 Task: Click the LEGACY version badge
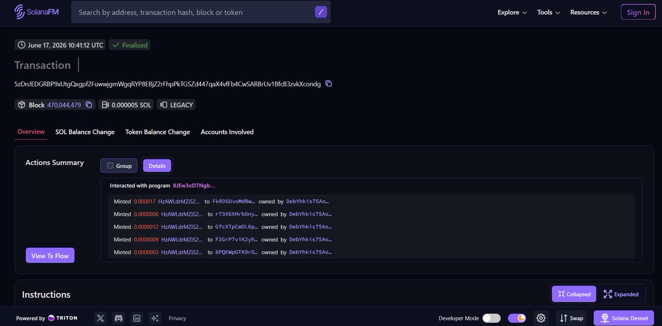coord(176,105)
